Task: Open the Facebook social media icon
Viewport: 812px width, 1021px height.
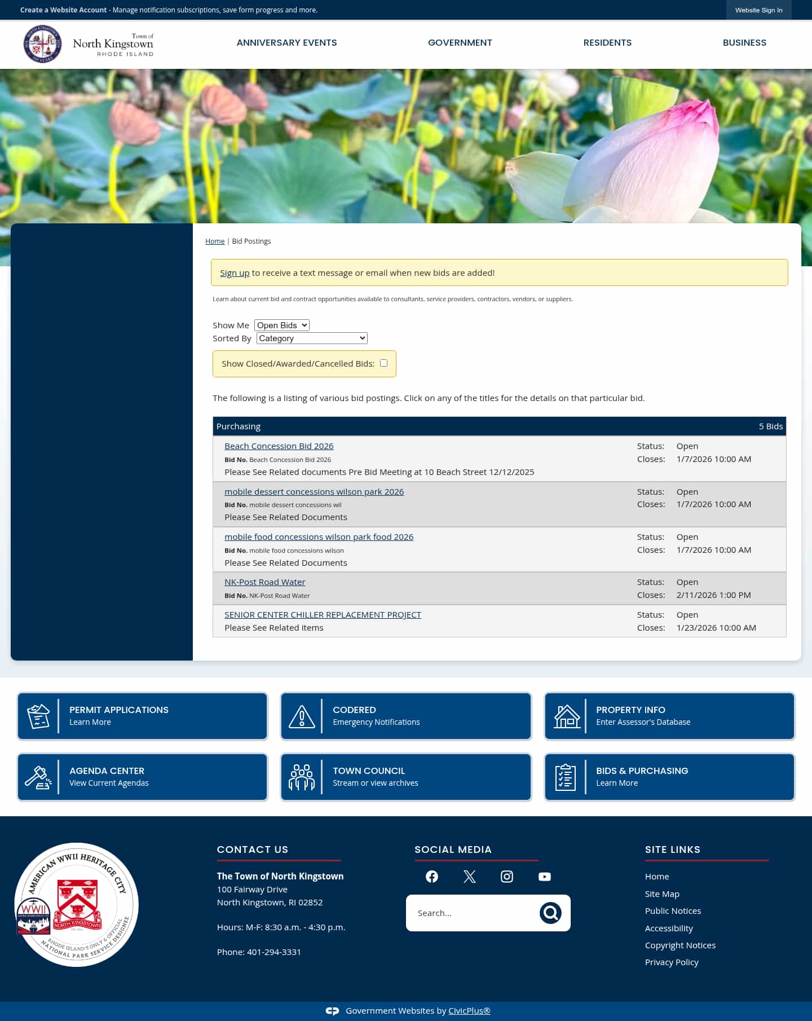Action: click(432, 877)
